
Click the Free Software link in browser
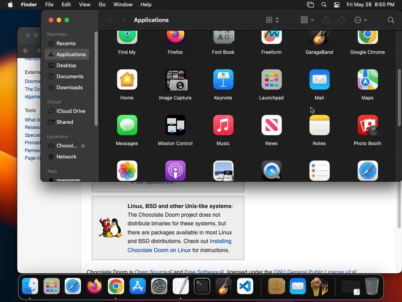tap(204, 272)
